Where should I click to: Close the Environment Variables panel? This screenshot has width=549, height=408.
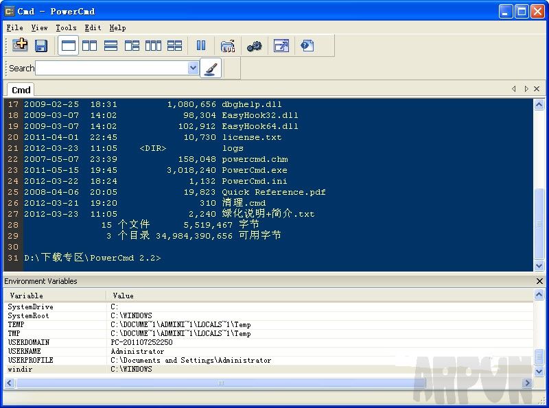point(539,281)
